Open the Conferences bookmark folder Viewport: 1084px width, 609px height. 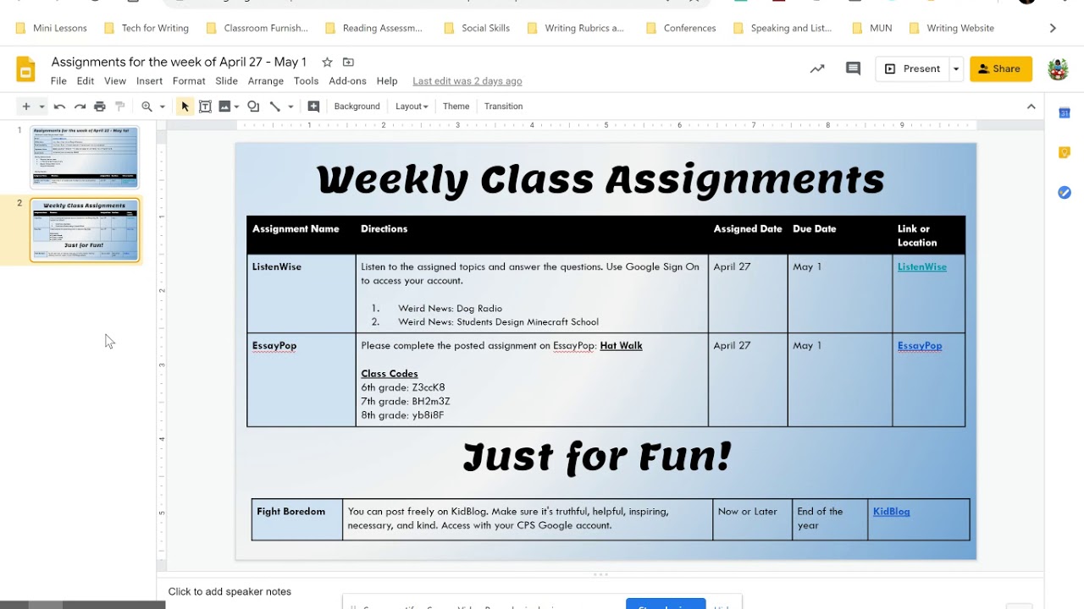tap(681, 28)
